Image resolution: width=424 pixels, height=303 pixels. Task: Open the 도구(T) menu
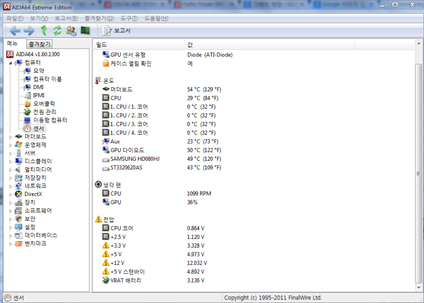coord(129,18)
